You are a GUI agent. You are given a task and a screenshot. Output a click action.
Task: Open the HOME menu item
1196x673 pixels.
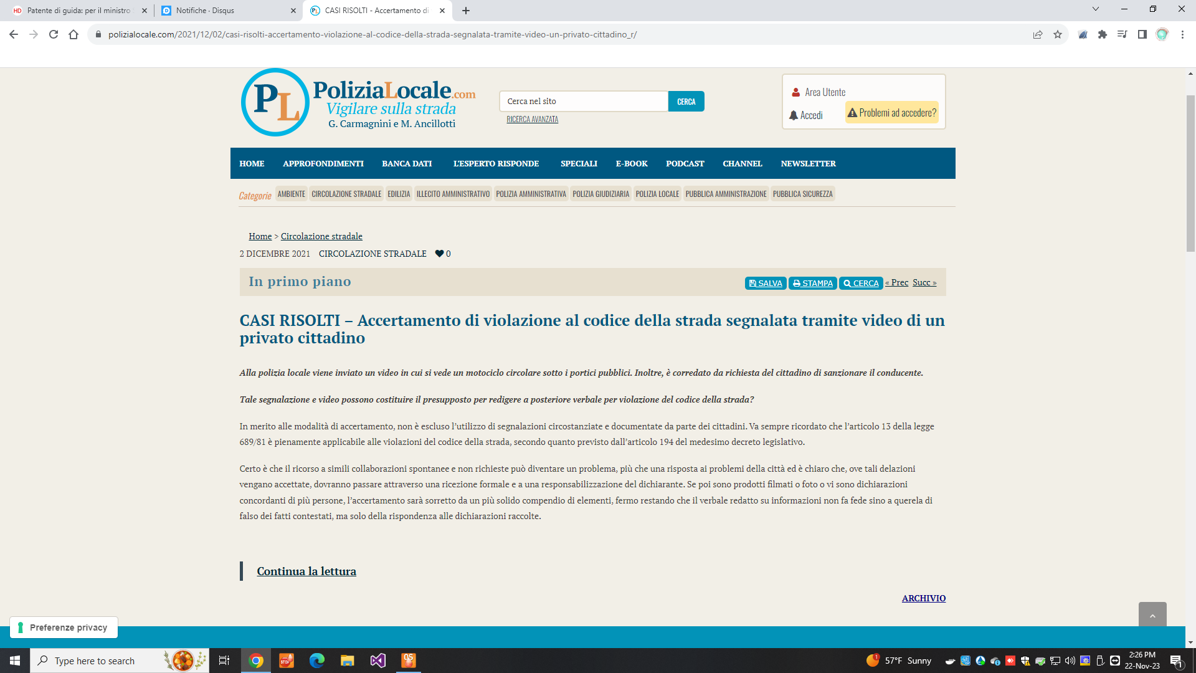coord(252,163)
